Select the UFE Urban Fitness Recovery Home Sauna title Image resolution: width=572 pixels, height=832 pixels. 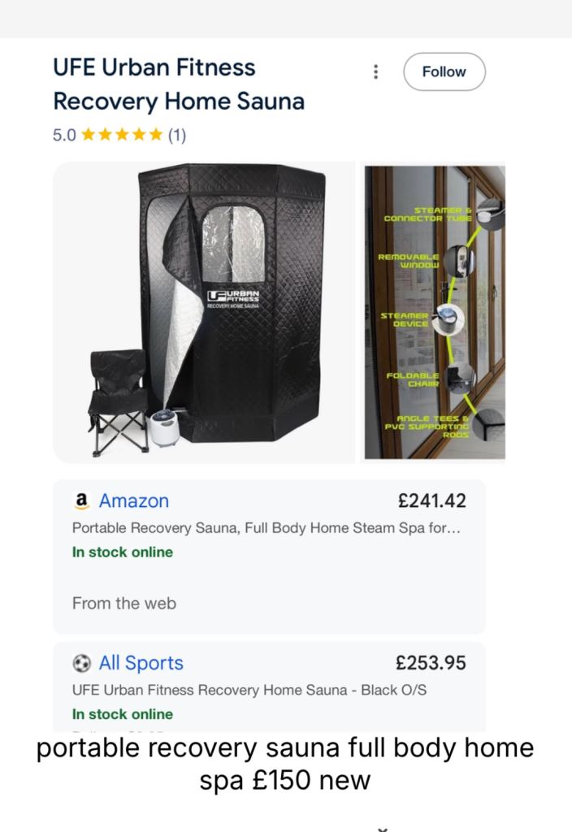point(178,84)
